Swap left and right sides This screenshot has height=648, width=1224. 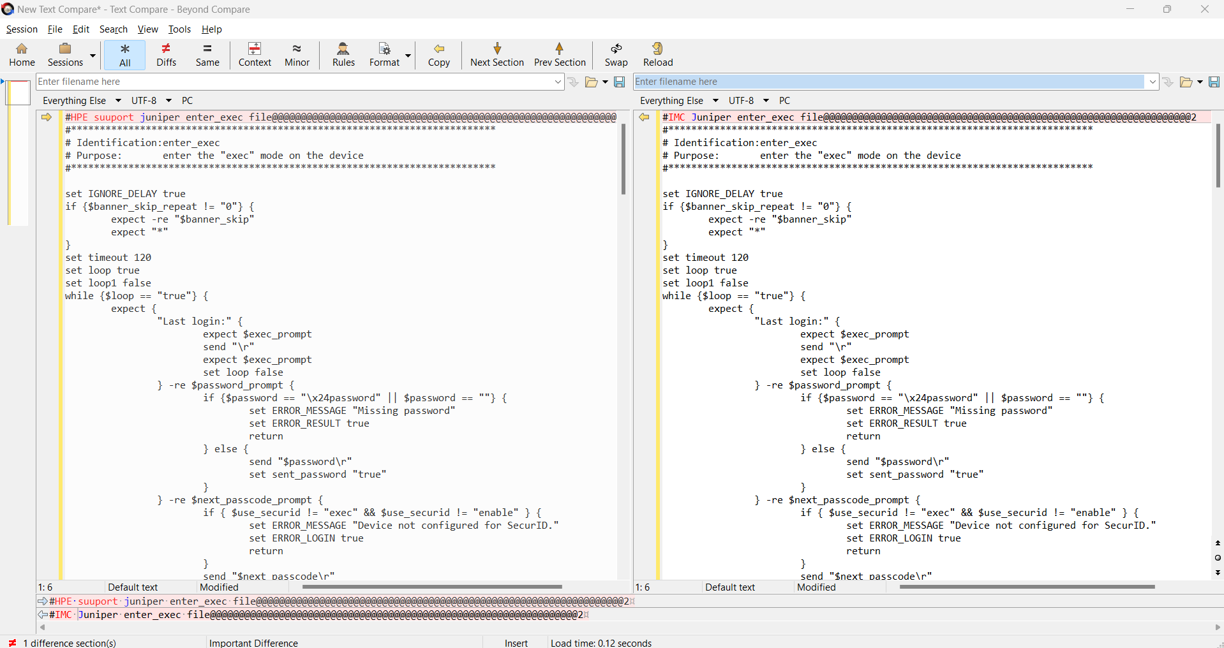tap(616, 55)
